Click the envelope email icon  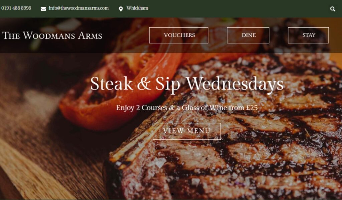43,9
